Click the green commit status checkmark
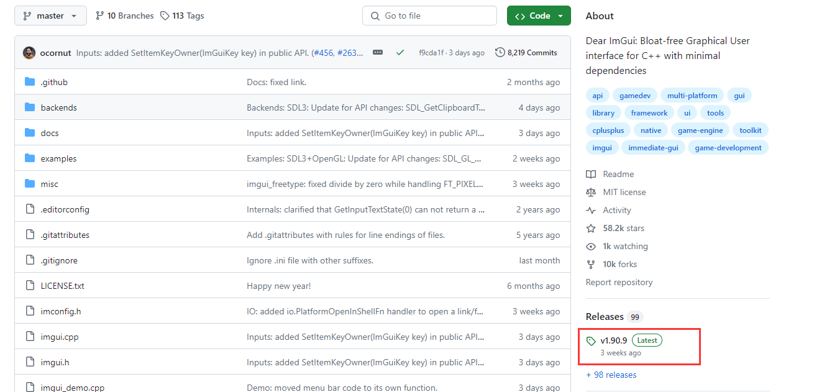This screenshot has width=832, height=392. coord(400,53)
